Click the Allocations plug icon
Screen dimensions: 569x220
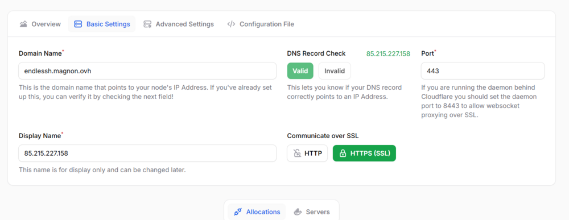[x=238, y=211]
